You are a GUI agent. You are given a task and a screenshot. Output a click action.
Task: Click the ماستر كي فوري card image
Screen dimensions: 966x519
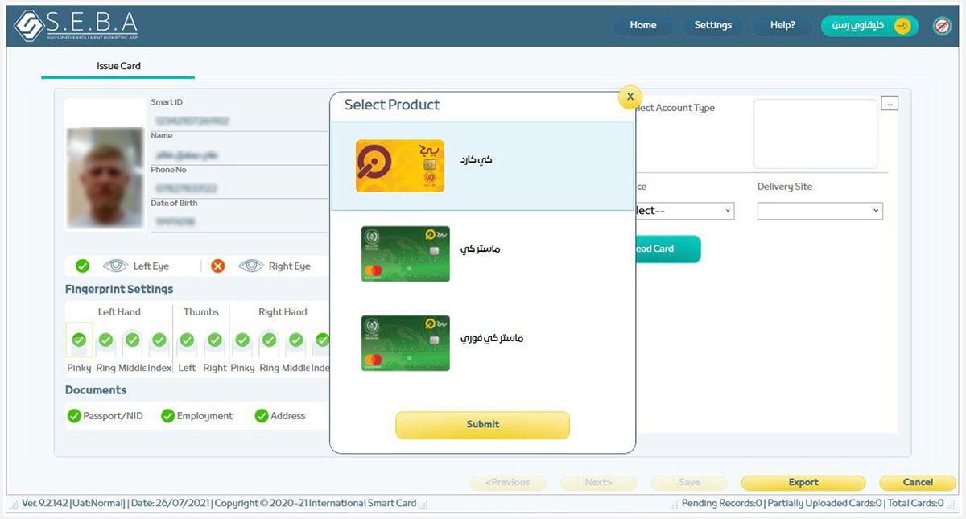[406, 343]
